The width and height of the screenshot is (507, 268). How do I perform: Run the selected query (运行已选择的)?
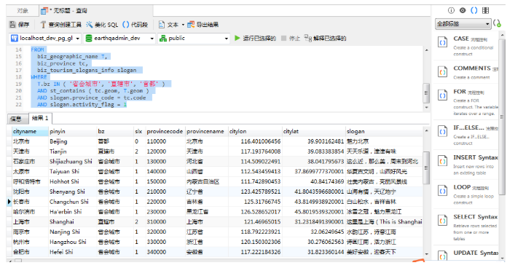point(255,38)
